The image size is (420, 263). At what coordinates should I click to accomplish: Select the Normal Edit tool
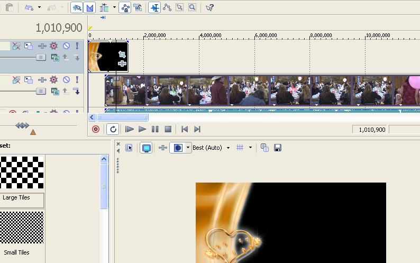[154, 7]
